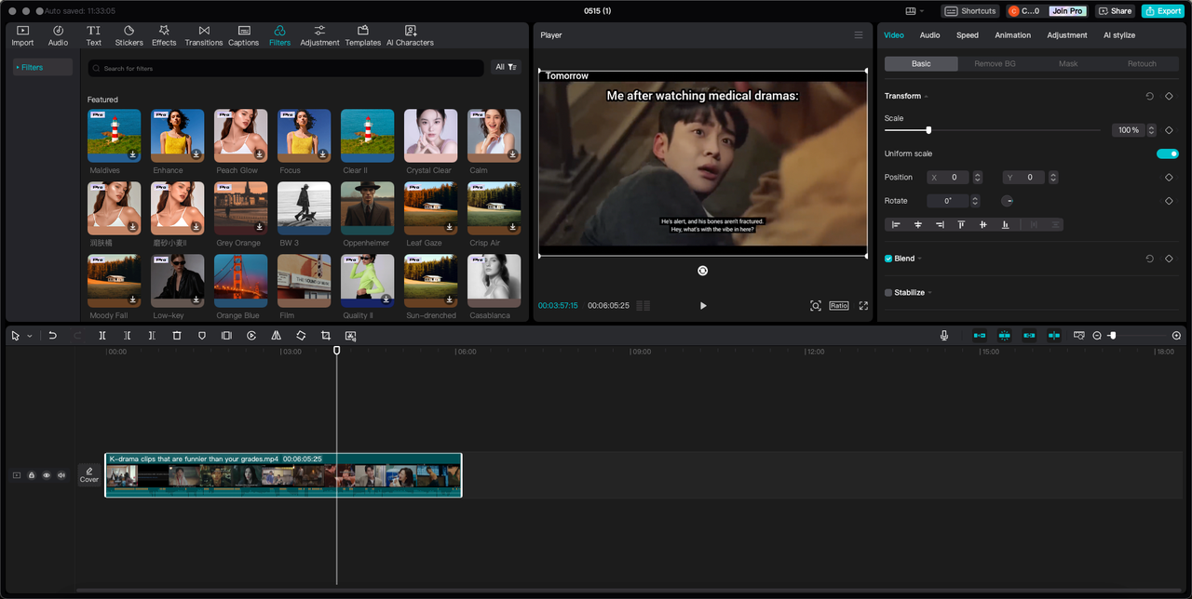The image size is (1192, 599).
Task: Open the Stickers tab
Action: click(x=129, y=36)
